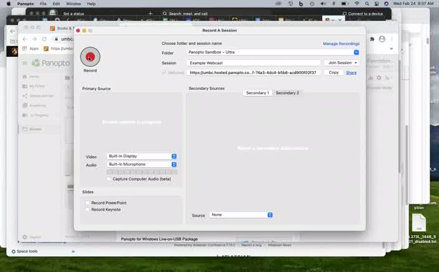Click the Bluetooth icon in menu bar
Screen dimensions: 439x272
[x=334, y=4]
